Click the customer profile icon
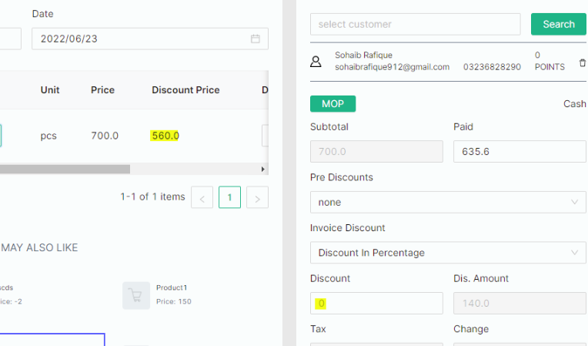 pos(316,62)
